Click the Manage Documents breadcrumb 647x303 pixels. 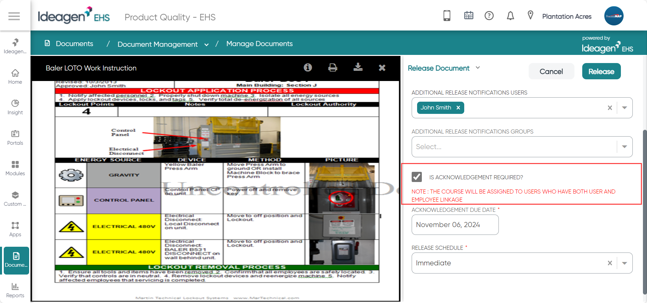(259, 44)
